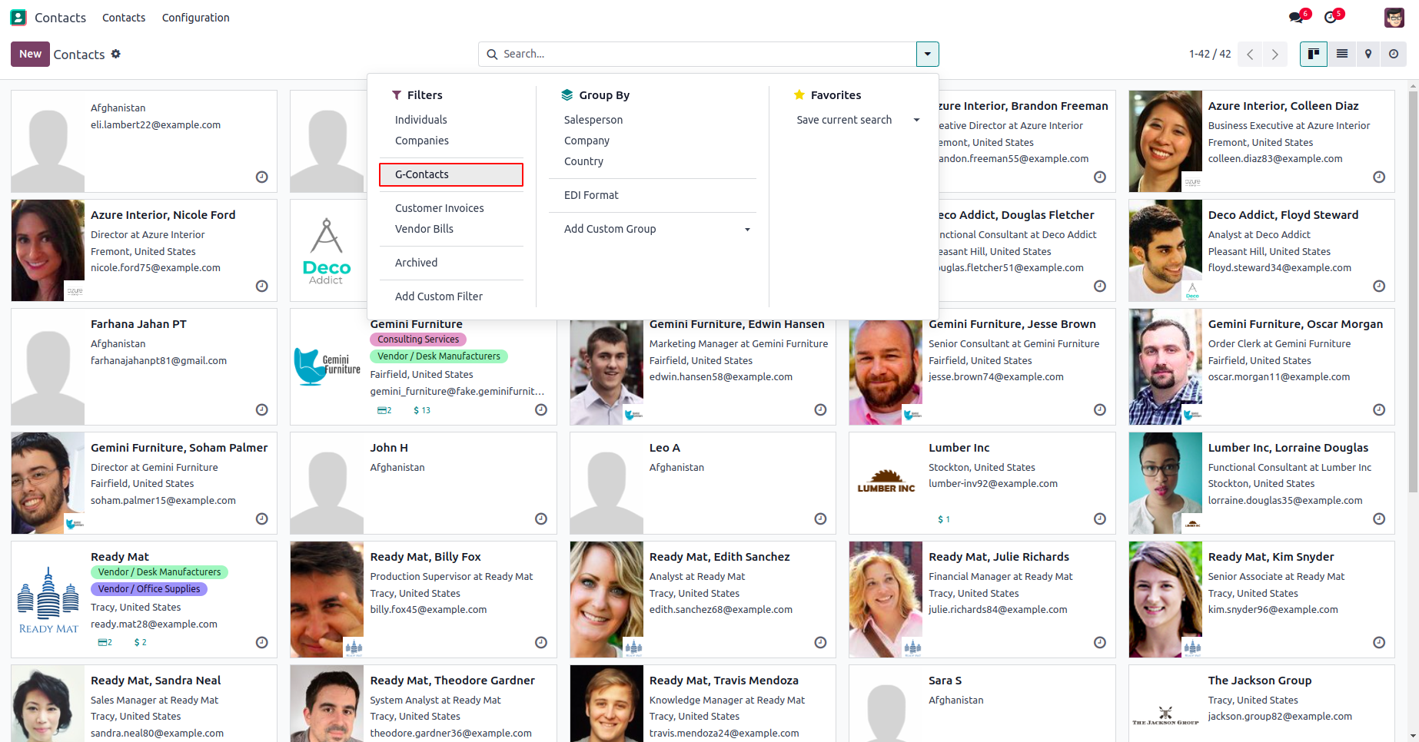Group contacts by Salesperson

tap(593, 120)
